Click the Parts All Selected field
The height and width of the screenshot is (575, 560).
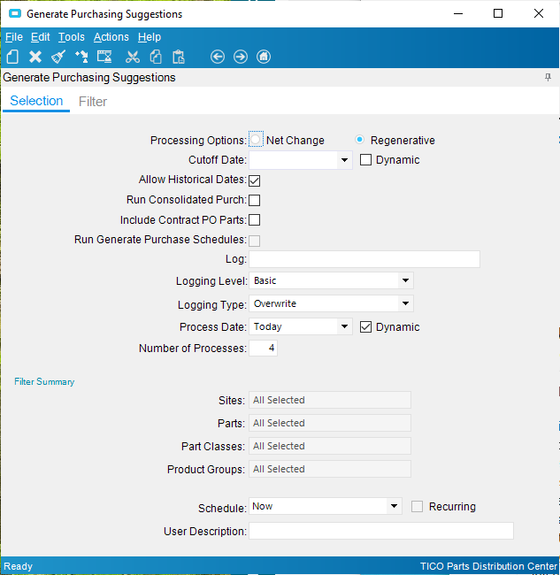[x=330, y=423]
